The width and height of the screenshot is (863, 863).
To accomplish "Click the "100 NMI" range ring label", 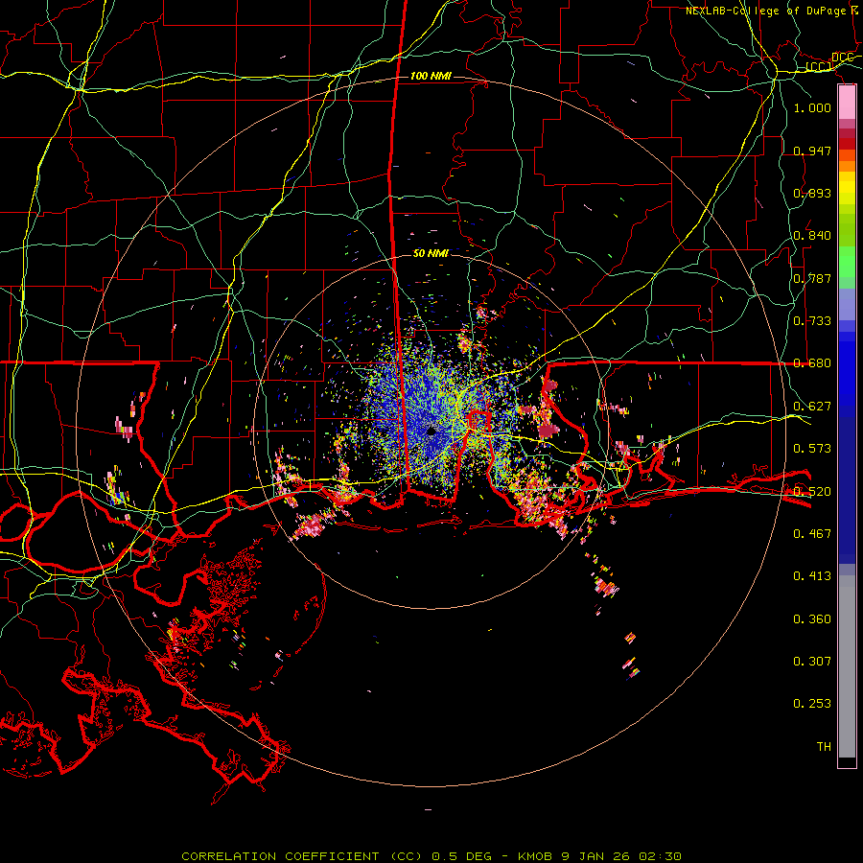I will (x=431, y=76).
